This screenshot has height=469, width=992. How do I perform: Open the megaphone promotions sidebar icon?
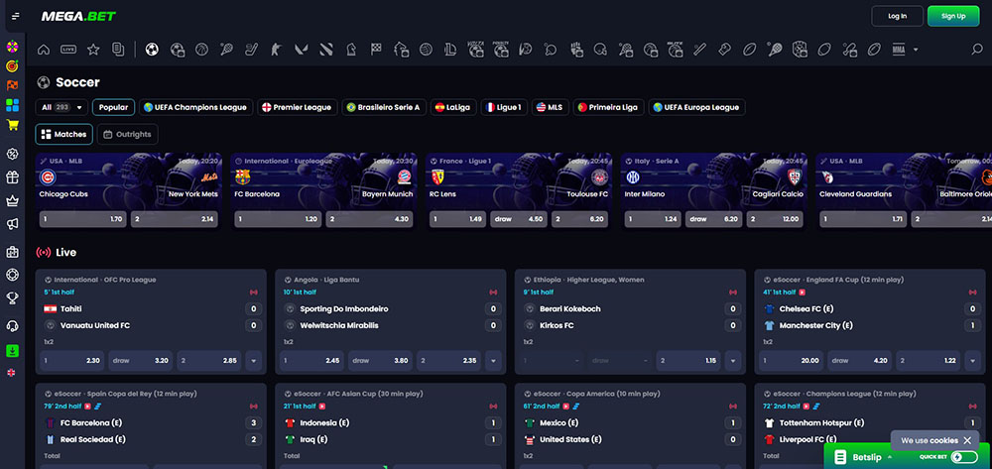(x=12, y=224)
